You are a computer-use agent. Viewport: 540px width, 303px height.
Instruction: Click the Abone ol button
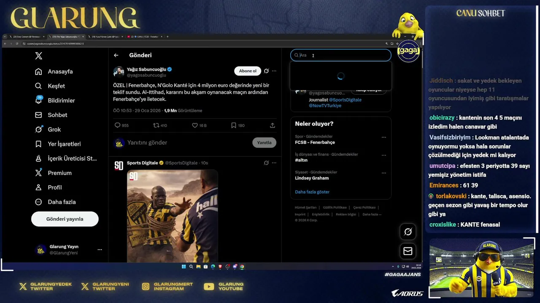click(x=248, y=71)
